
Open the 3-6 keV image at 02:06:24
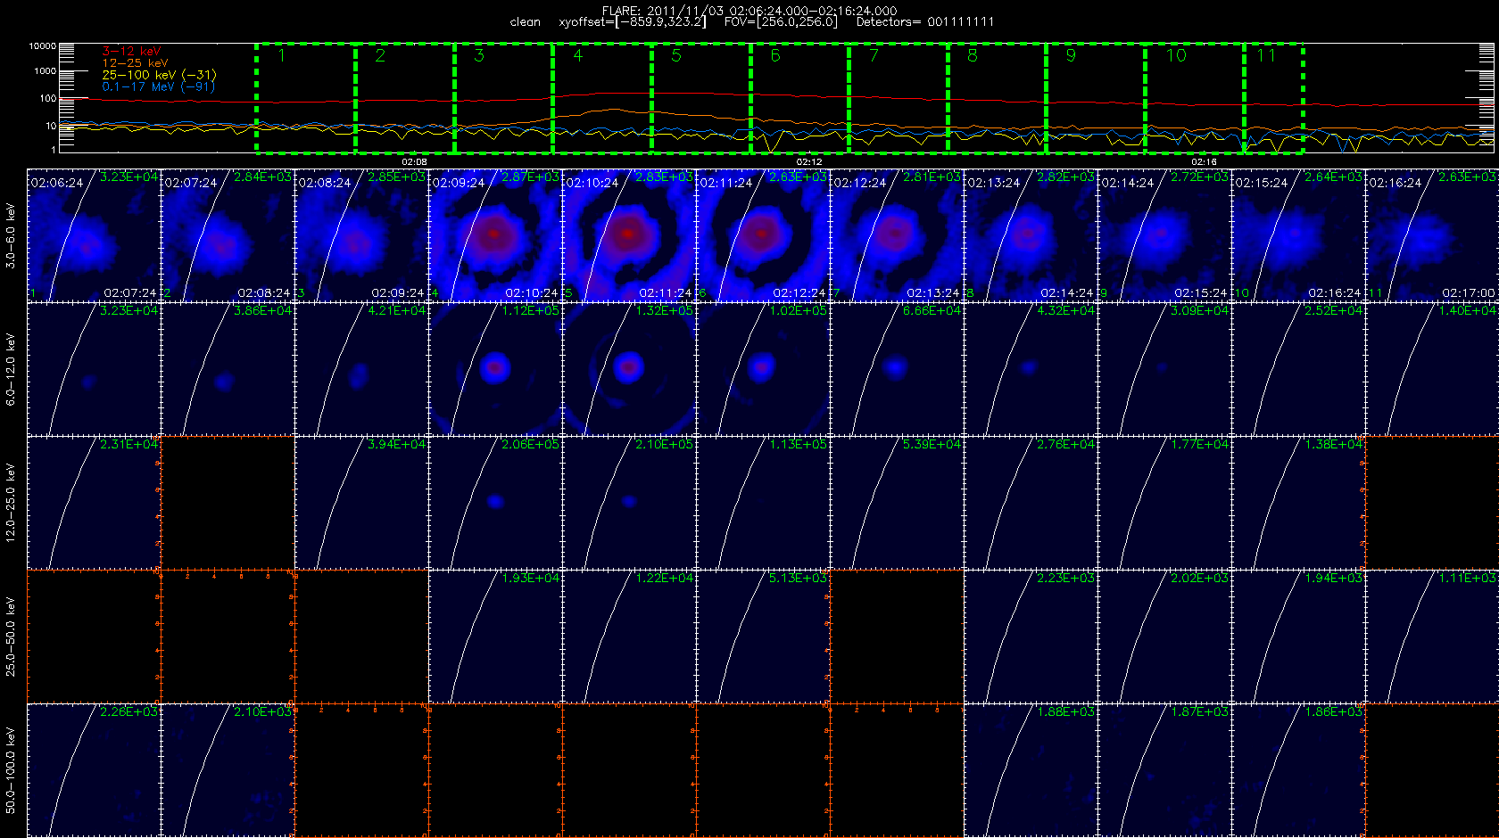[94, 234]
